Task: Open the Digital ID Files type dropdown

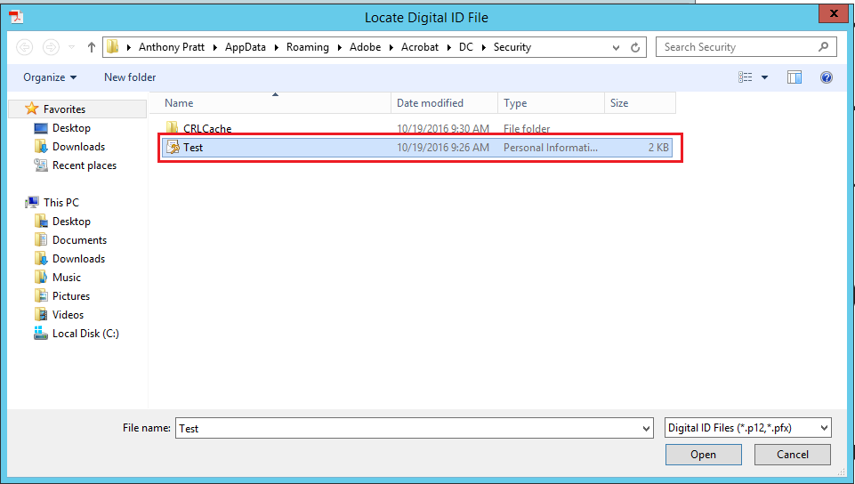Action: 747,428
